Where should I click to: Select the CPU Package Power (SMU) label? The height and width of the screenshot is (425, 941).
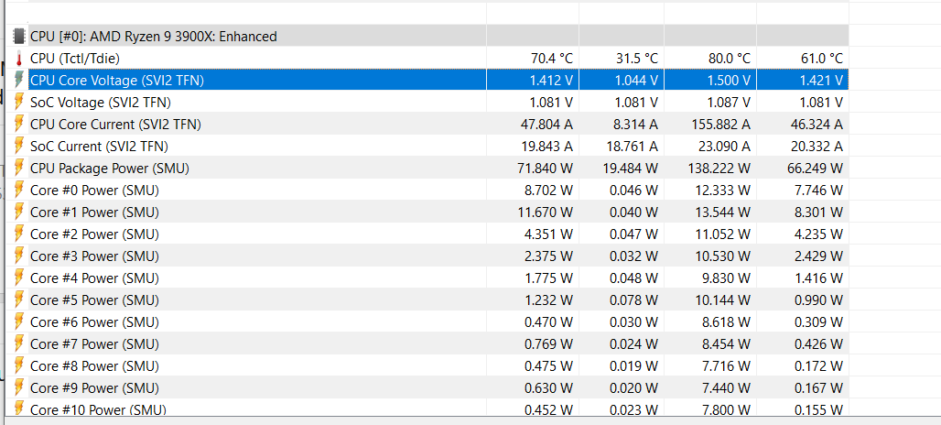110,169
